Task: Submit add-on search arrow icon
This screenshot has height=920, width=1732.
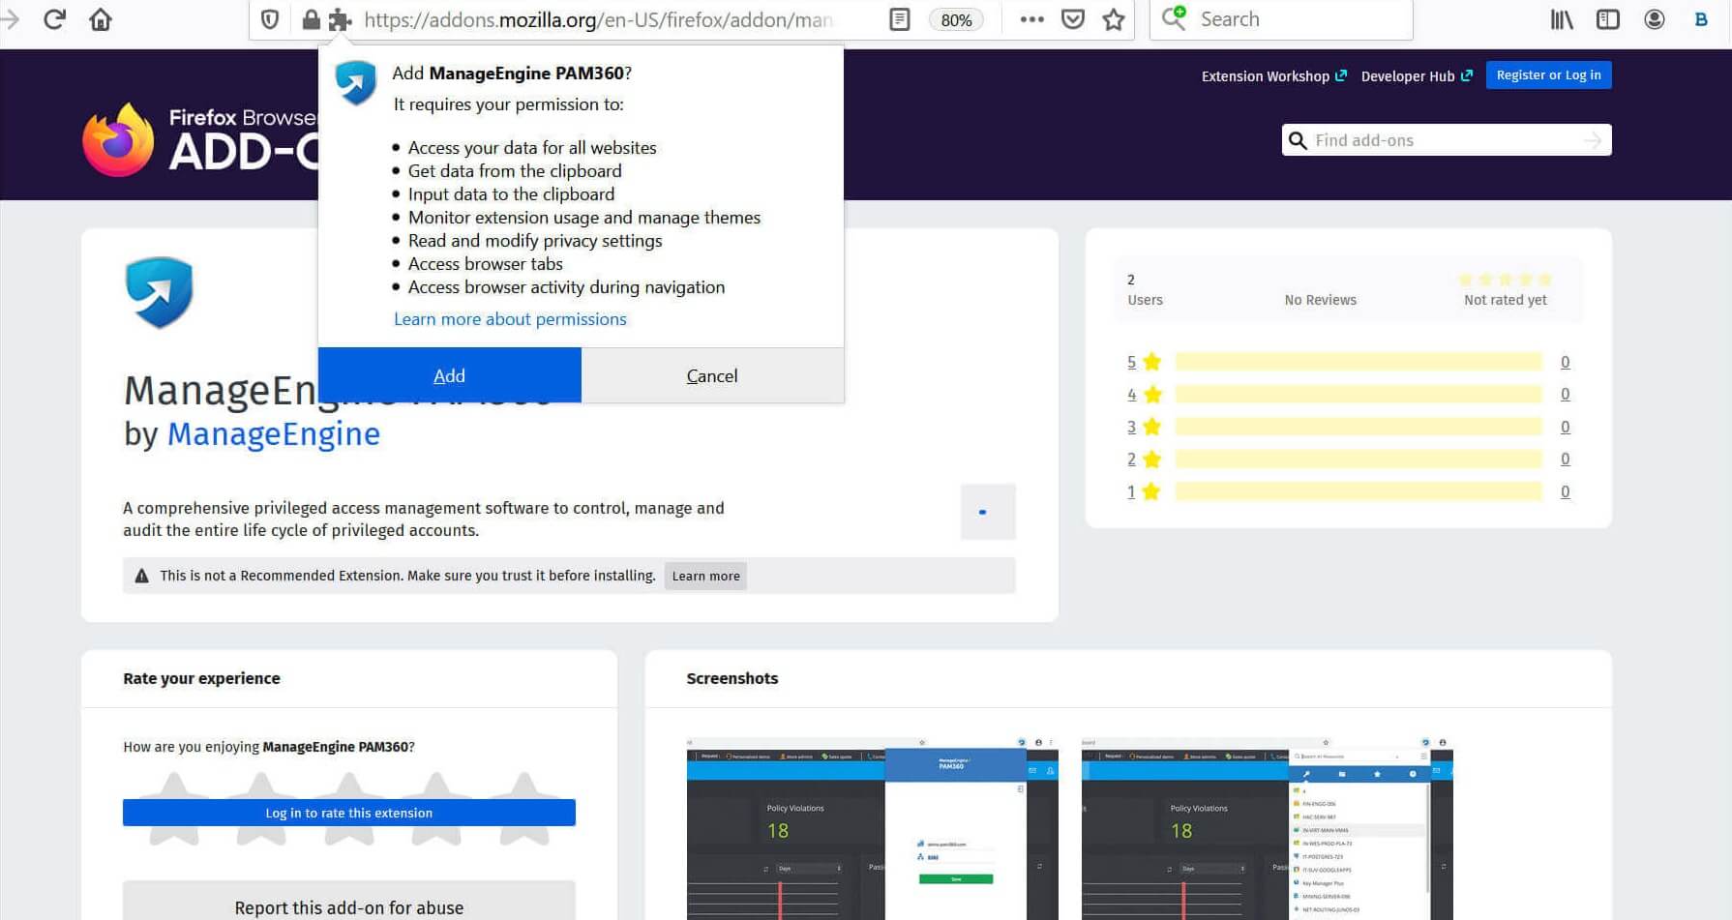Action: coord(1593,140)
